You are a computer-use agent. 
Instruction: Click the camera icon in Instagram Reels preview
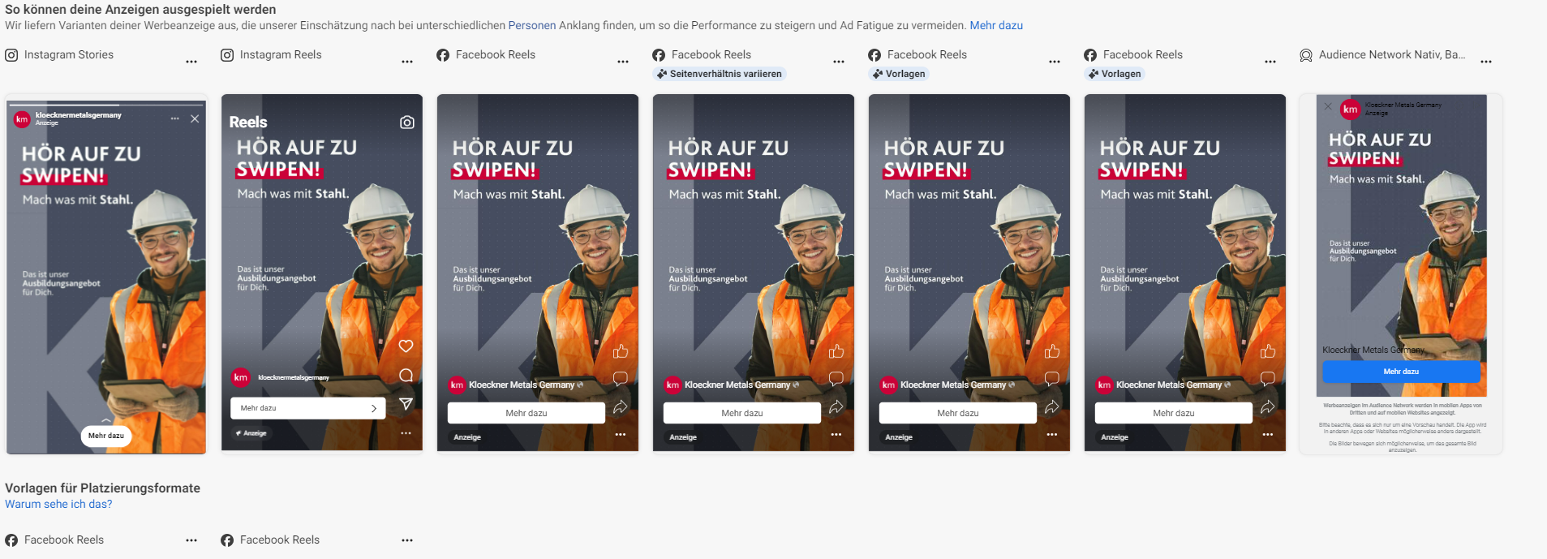pyautogui.click(x=407, y=123)
